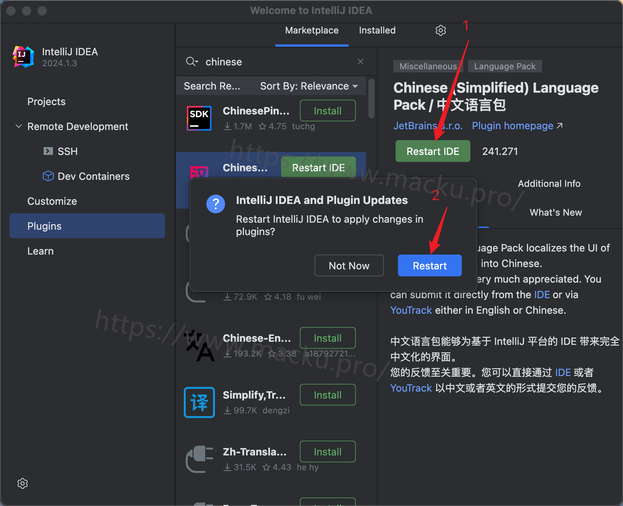Open the IDE link in Chinese description
623x506 pixels.
click(563, 372)
